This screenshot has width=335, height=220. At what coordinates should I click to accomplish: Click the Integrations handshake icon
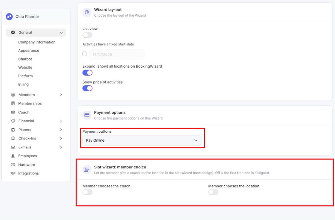[x=13, y=173]
